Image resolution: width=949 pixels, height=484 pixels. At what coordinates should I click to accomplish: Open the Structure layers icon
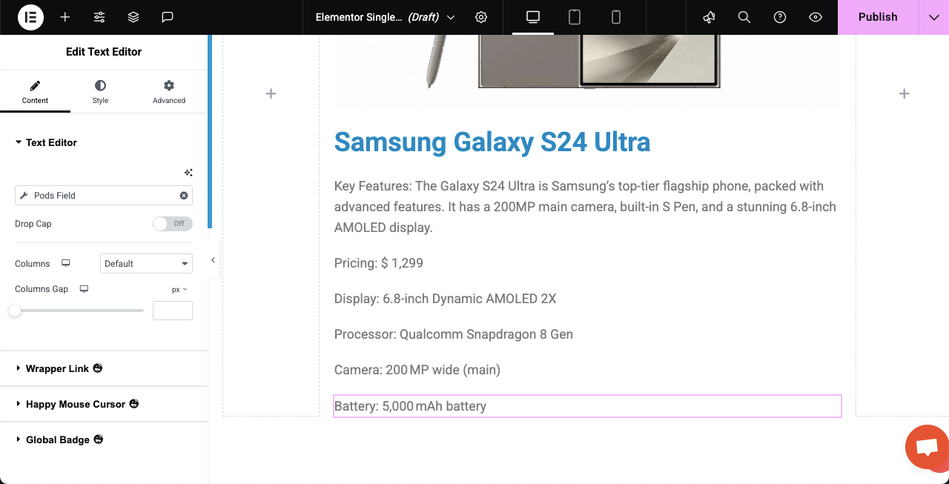133,17
